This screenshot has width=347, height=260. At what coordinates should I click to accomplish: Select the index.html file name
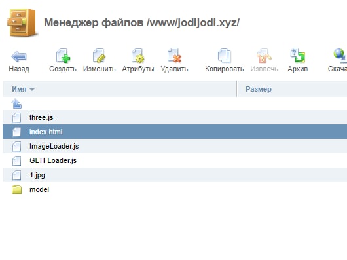[x=46, y=132]
